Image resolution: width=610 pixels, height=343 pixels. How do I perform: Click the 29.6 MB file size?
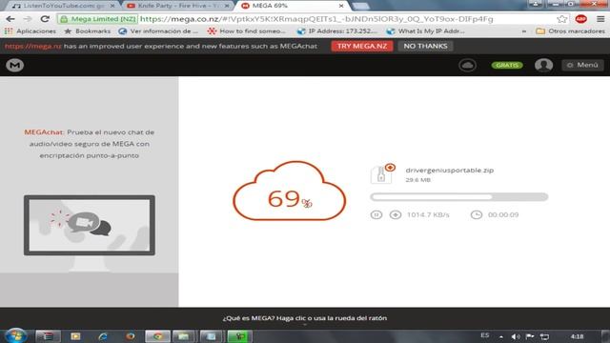point(417,180)
